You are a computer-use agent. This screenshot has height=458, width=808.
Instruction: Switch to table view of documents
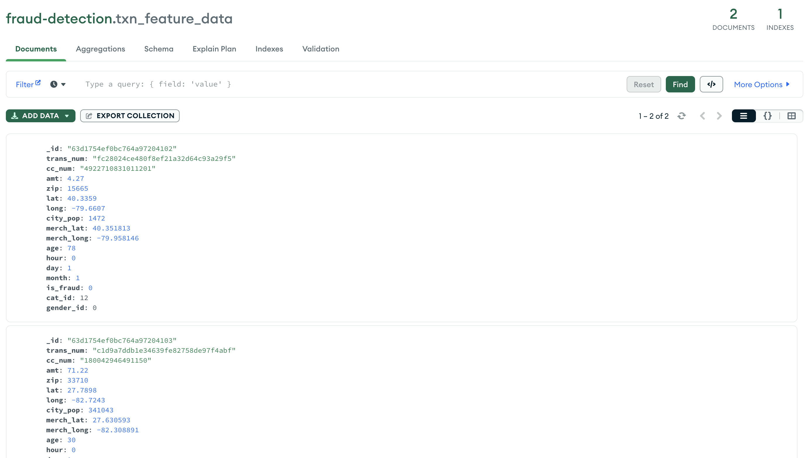click(792, 116)
